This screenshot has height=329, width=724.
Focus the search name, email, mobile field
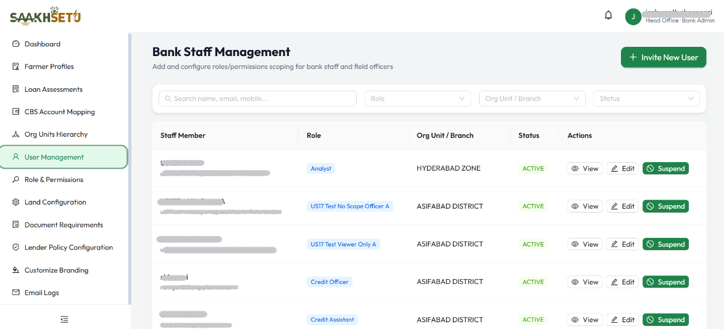[257, 99]
